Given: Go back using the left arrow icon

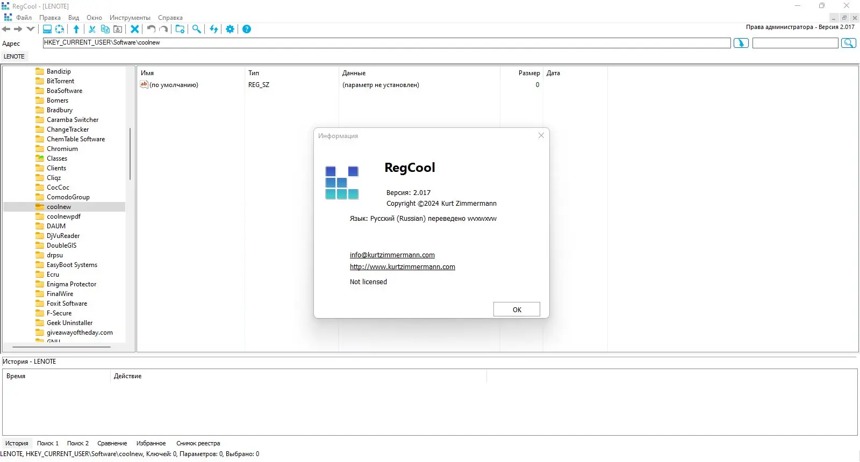Looking at the screenshot, I should [6, 29].
